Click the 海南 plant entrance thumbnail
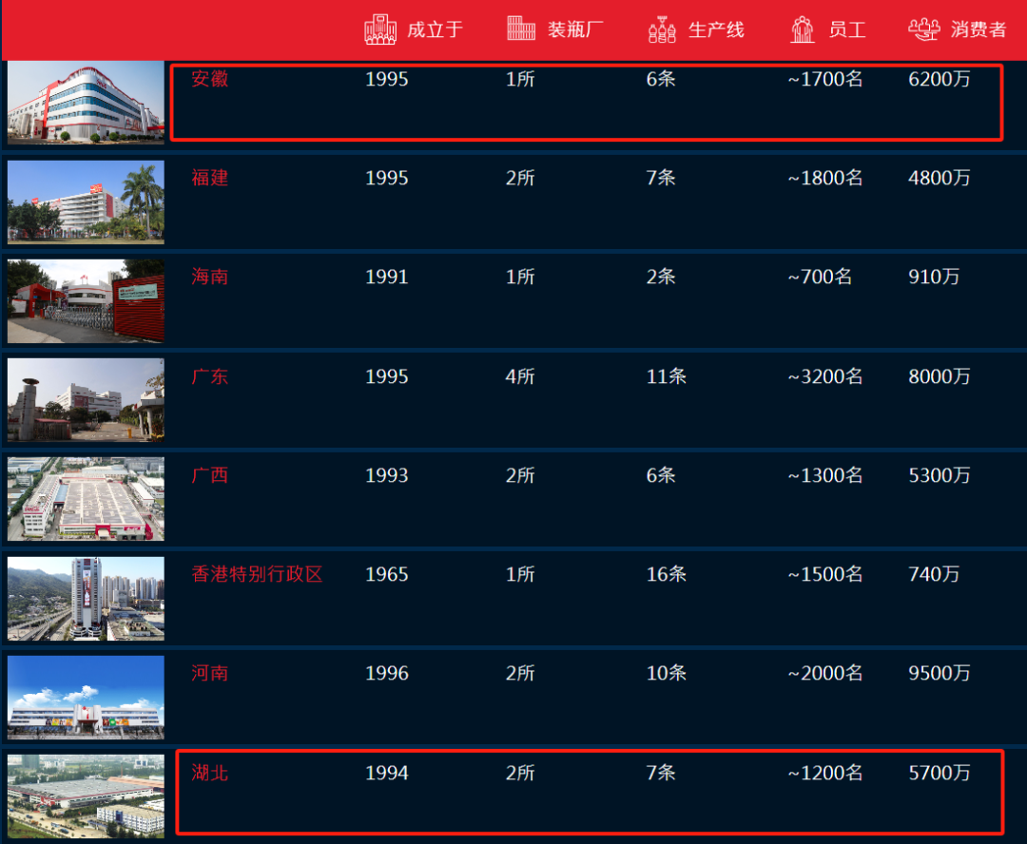The width and height of the screenshot is (1027, 844). (x=86, y=300)
